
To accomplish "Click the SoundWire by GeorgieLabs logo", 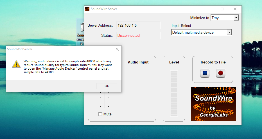I will 214,104.
